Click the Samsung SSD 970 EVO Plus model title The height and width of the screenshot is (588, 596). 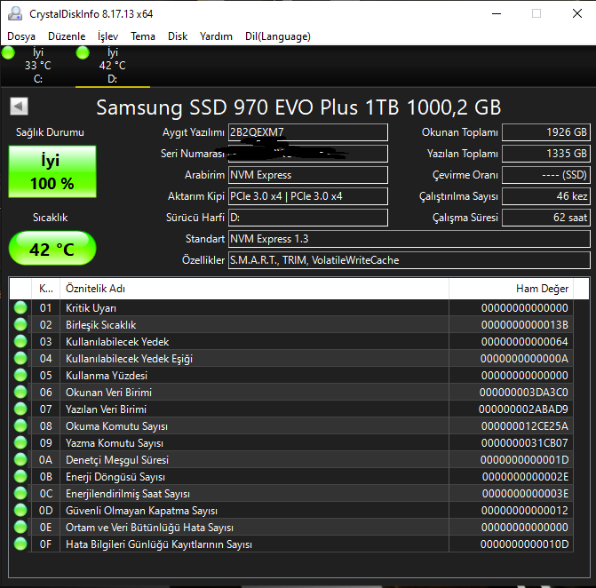click(298, 107)
